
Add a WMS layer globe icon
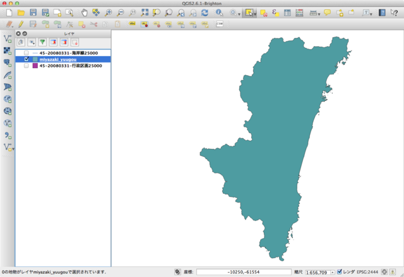coord(8,99)
